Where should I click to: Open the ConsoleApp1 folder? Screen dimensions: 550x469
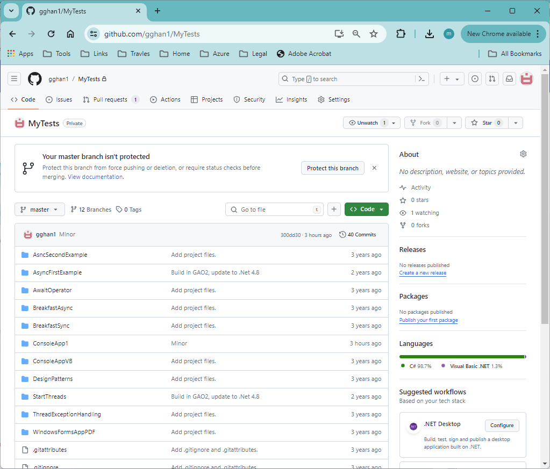pos(51,343)
